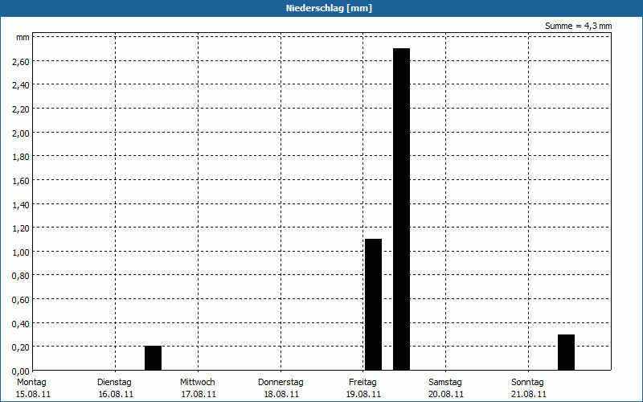Select the 1,10 mm bar on Freitag
643x402 pixels.
click(x=373, y=305)
